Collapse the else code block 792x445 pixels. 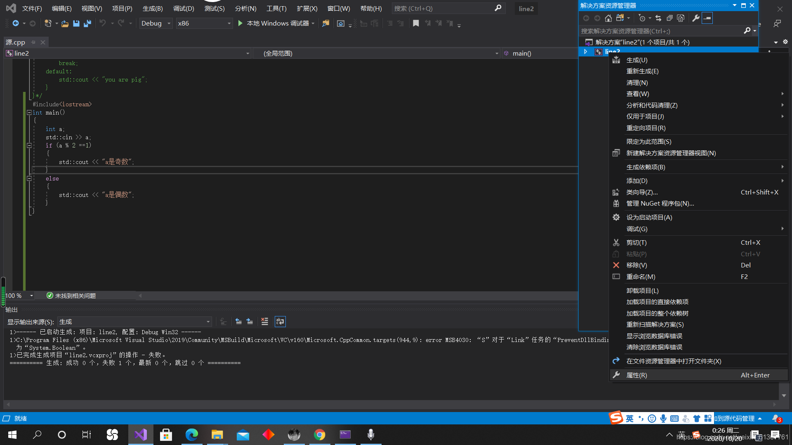click(29, 178)
